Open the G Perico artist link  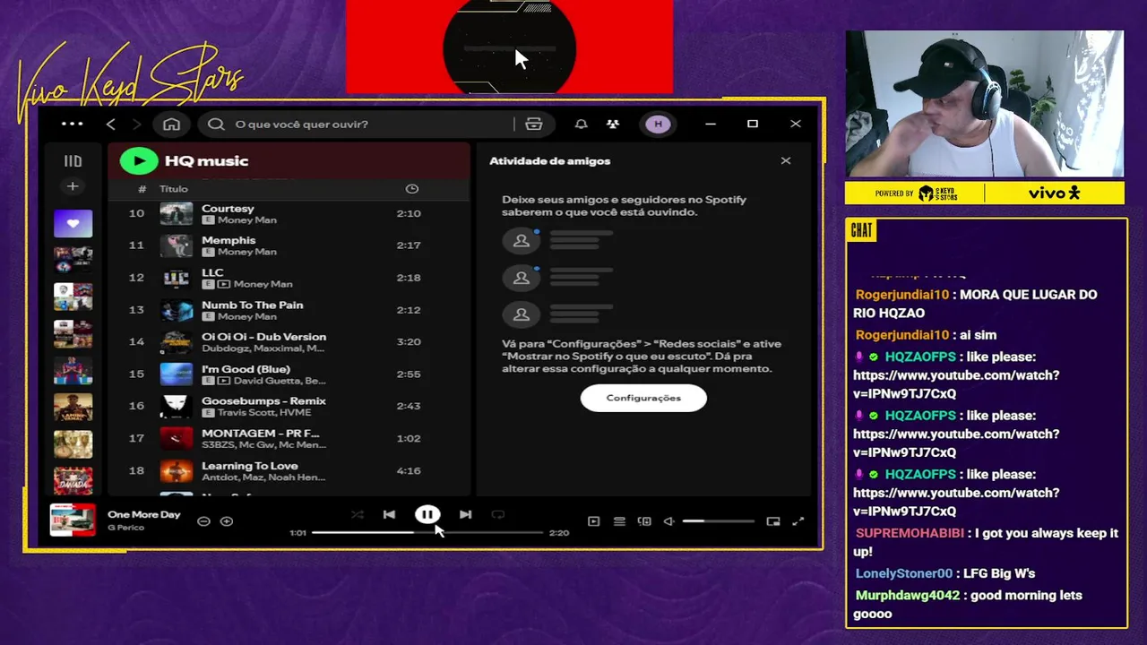(x=125, y=528)
